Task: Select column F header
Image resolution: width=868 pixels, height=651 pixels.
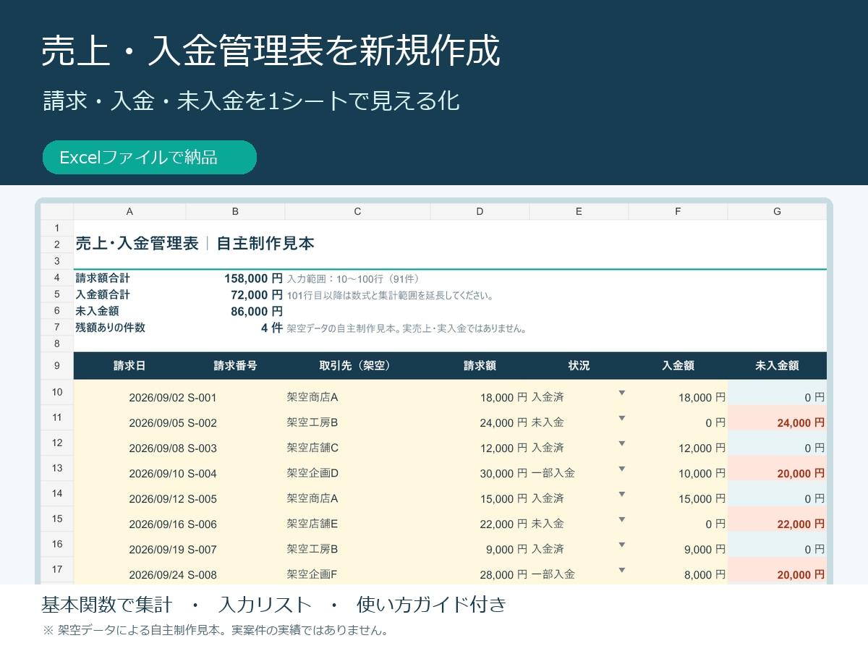Action: 678,211
